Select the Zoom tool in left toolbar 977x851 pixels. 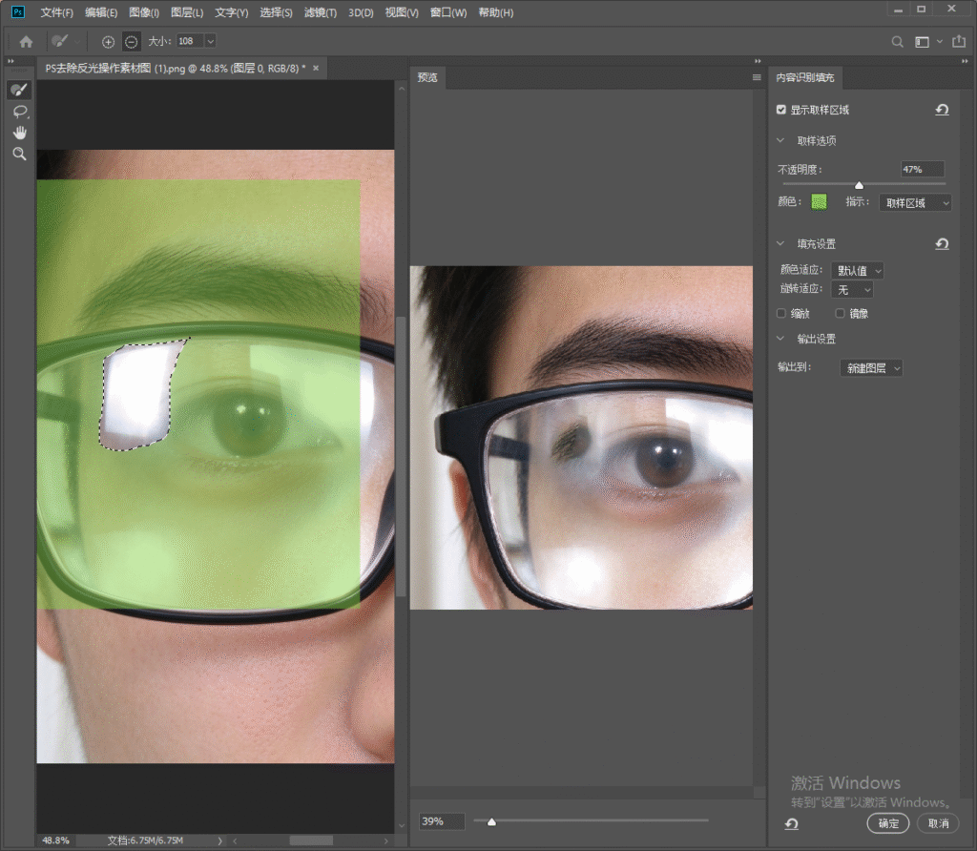[20, 154]
